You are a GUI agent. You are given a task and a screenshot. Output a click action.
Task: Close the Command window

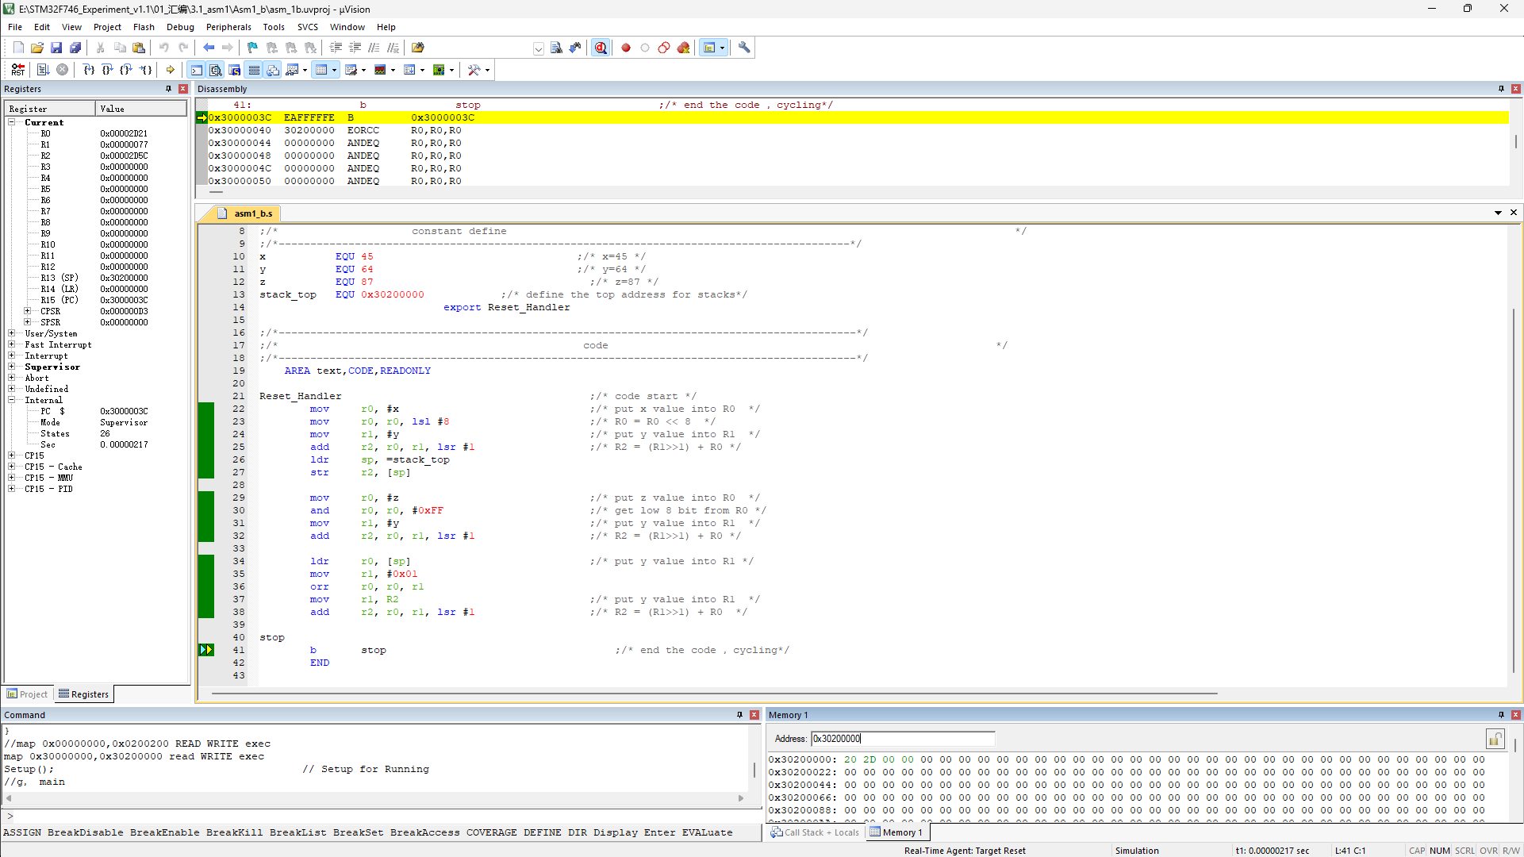coord(754,715)
